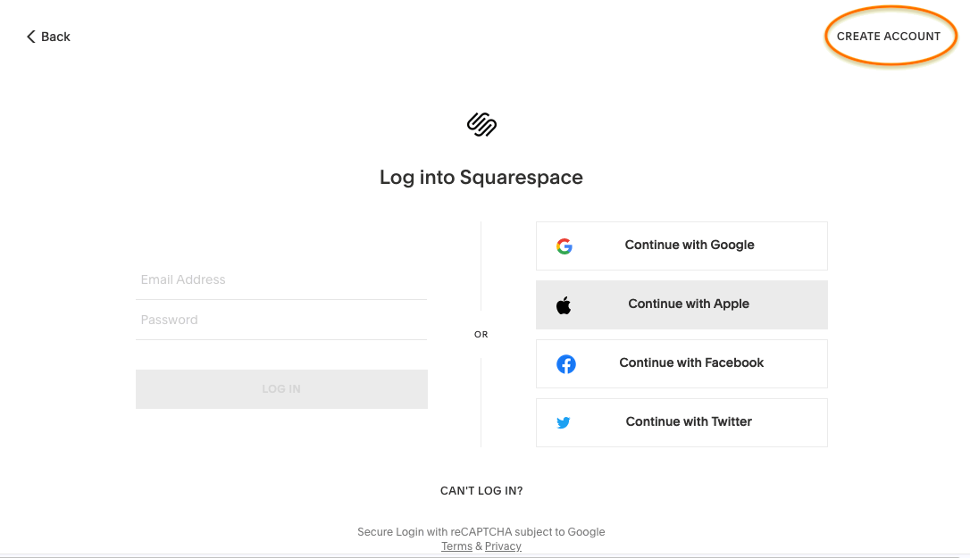970x558 pixels.
Task: Open the Terms link
Action: coord(456,546)
